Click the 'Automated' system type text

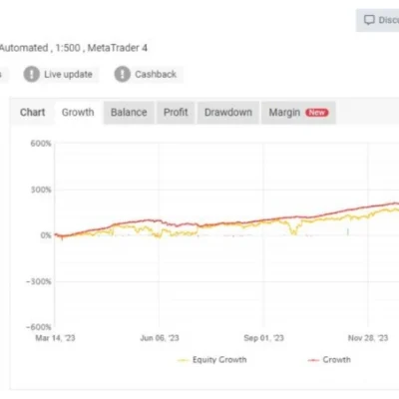[24, 48]
